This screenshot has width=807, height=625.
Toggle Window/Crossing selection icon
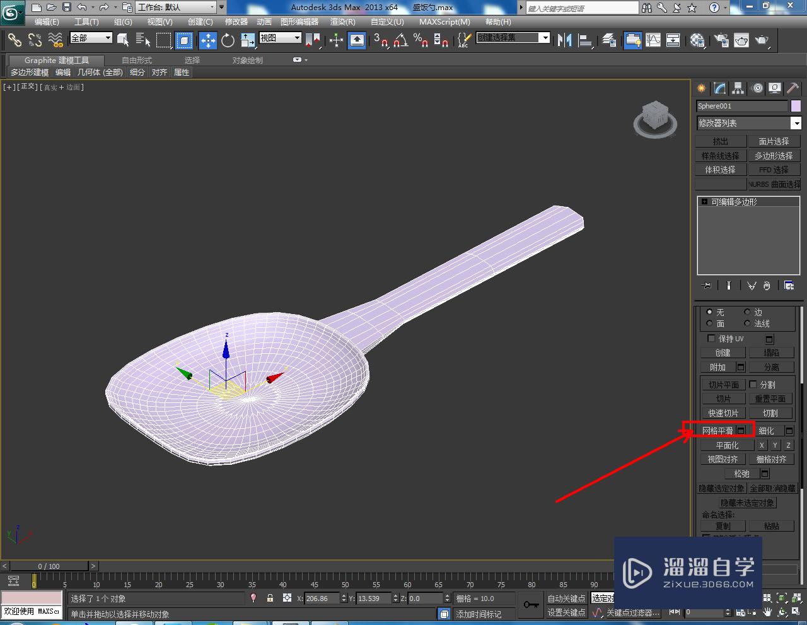pos(184,40)
